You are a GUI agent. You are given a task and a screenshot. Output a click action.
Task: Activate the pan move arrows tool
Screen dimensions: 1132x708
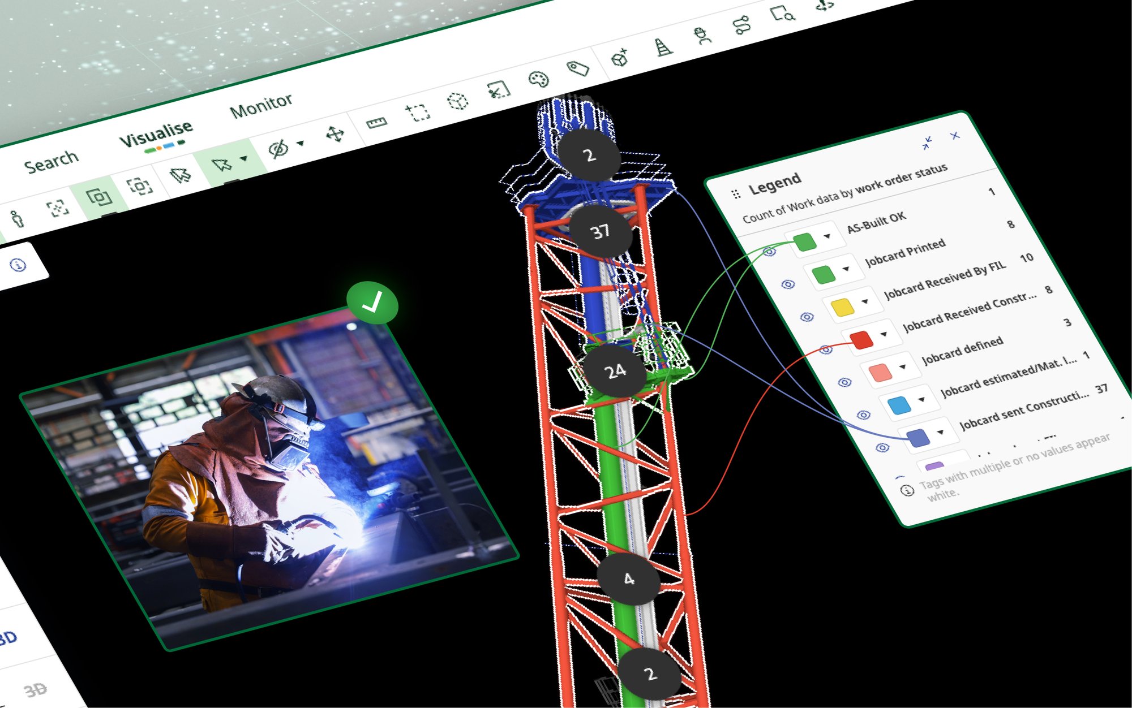tap(335, 134)
